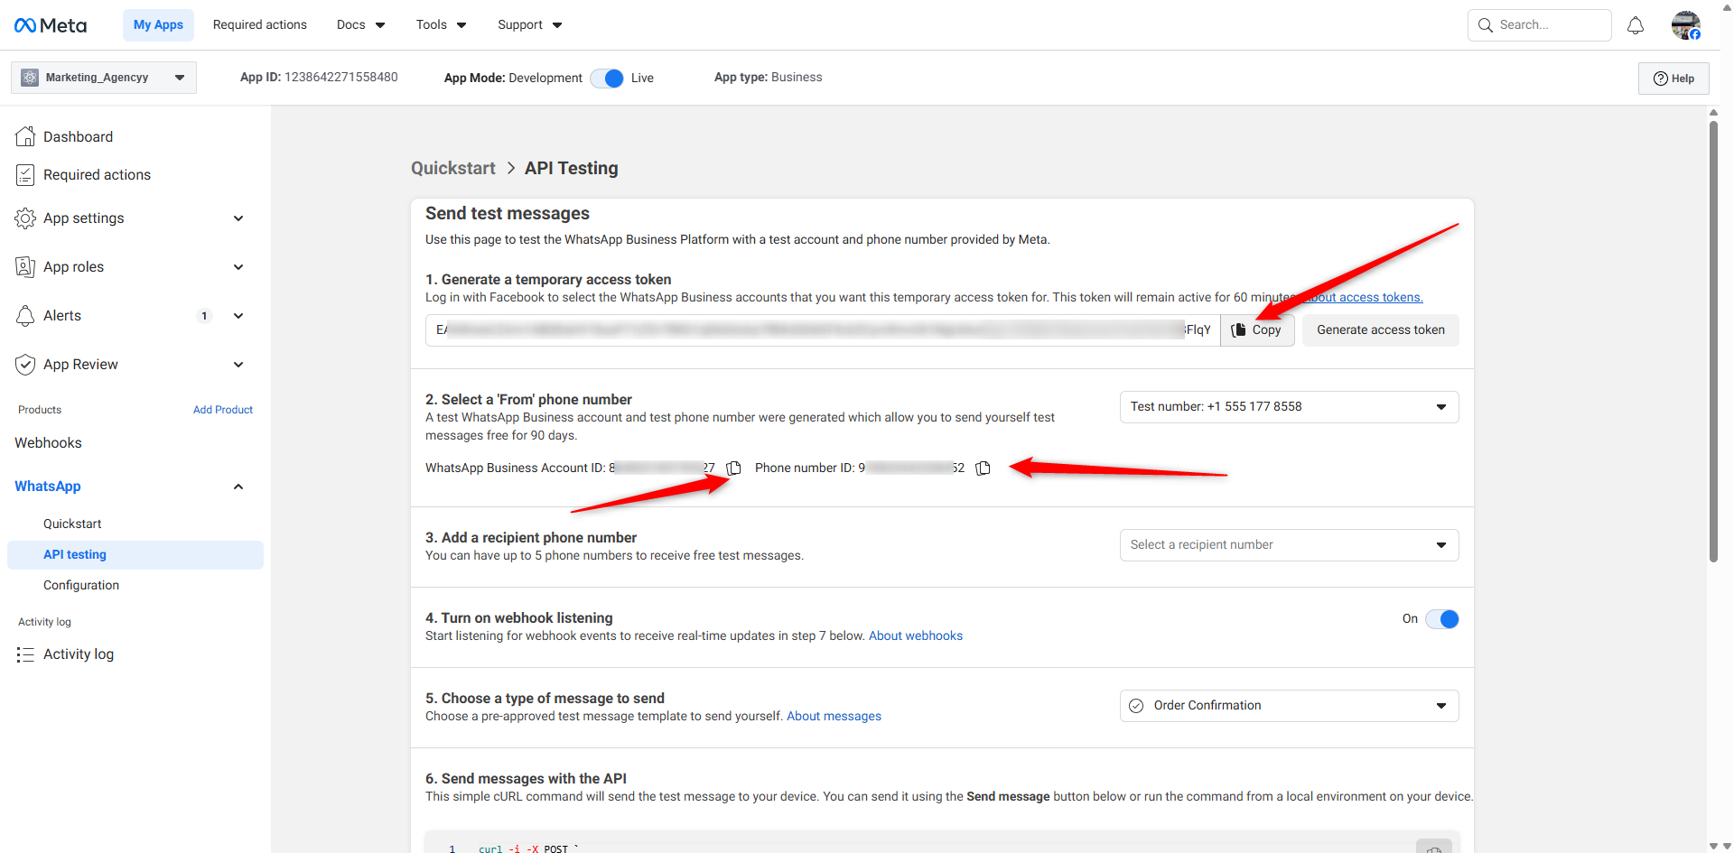
Task: Open the Support dropdown menu
Action: click(530, 25)
